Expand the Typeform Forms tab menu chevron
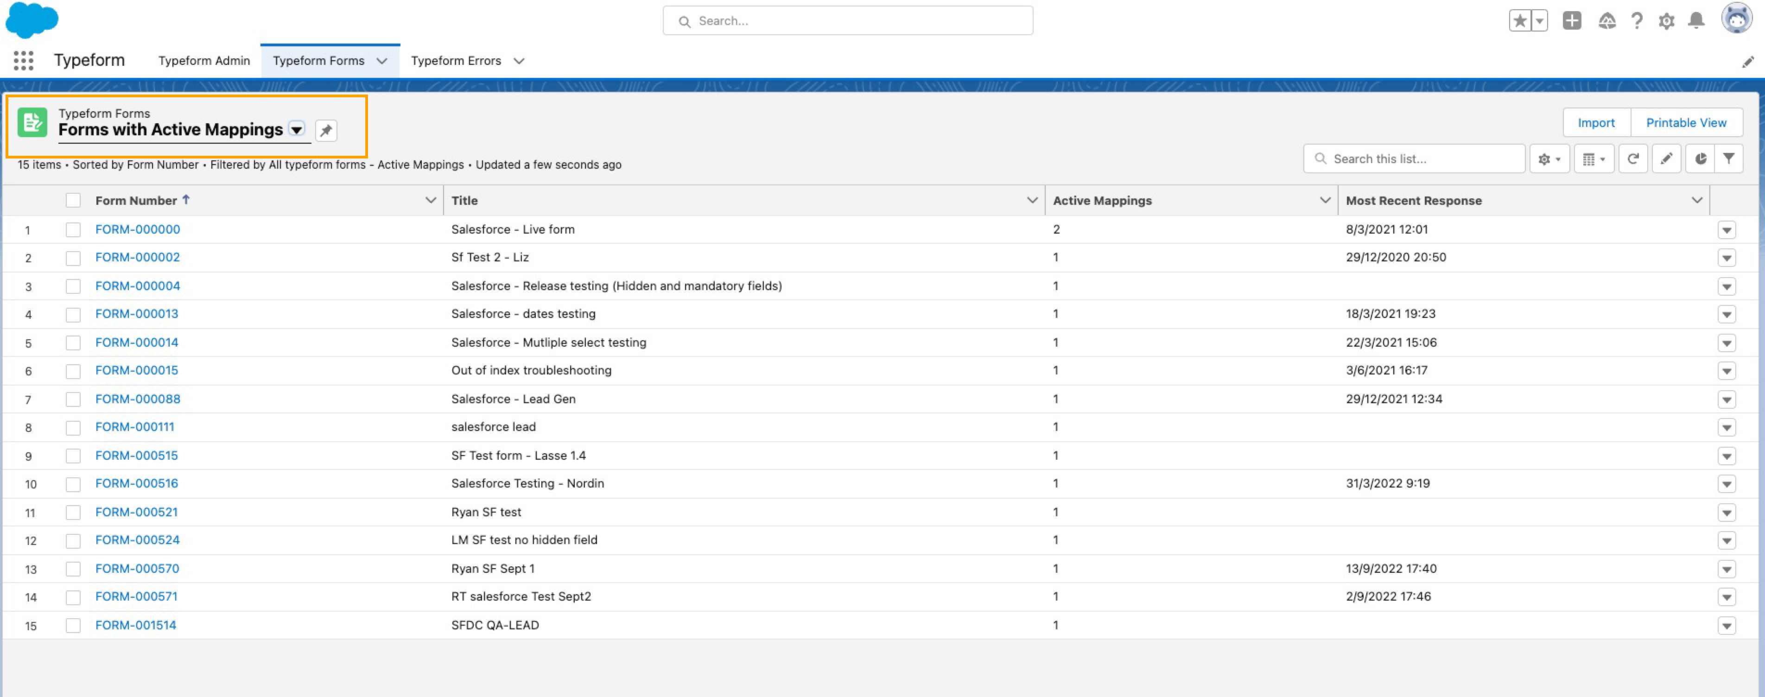This screenshot has height=697, width=1765. pyautogui.click(x=381, y=61)
